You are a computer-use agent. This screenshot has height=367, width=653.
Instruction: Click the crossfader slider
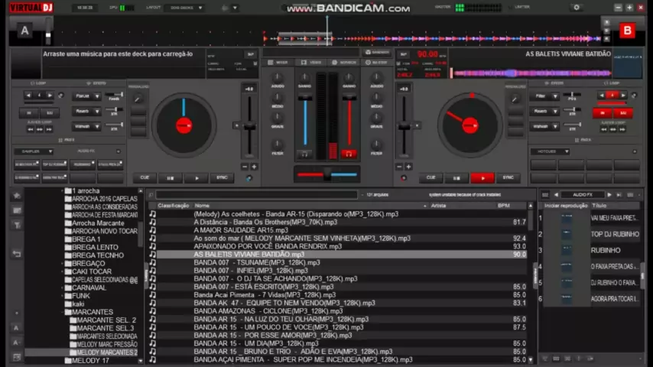326,175
